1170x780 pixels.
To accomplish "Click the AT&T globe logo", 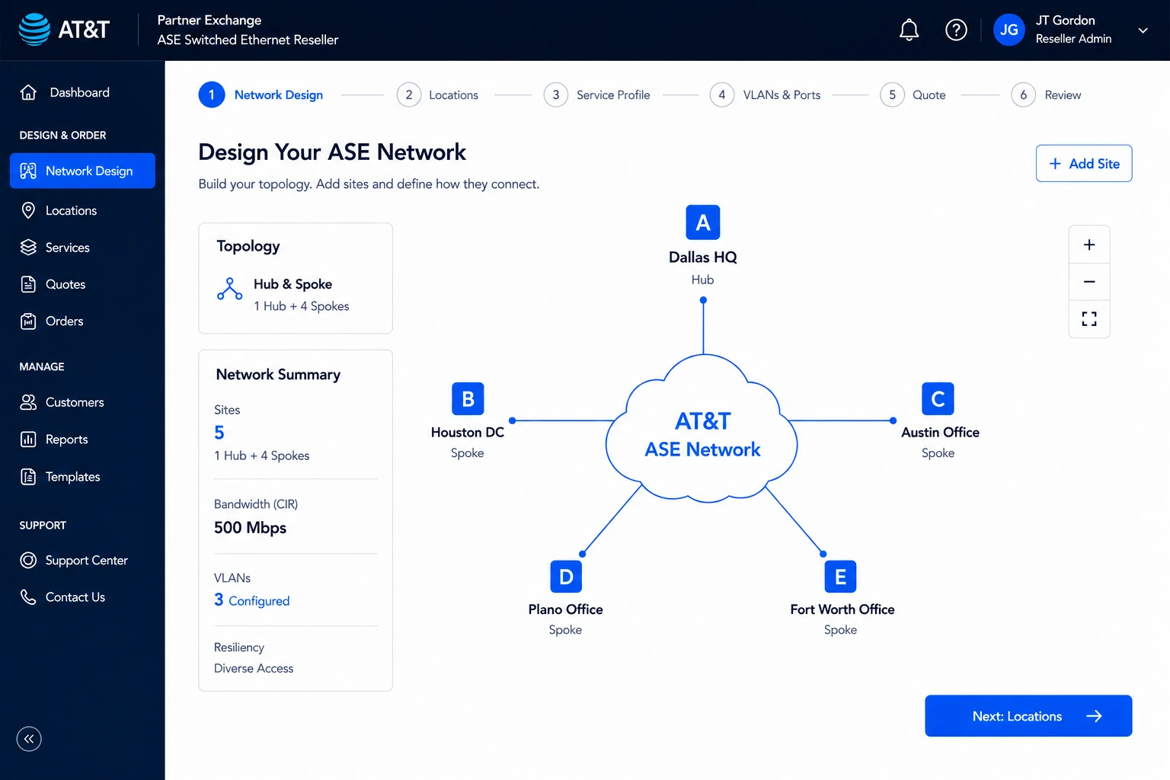I will click(34, 30).
